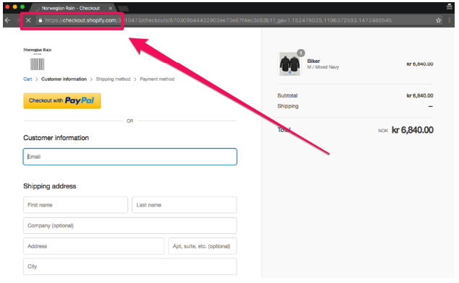Click the browser back arrow
Screen dimensions: 459x283
(8, 20)
